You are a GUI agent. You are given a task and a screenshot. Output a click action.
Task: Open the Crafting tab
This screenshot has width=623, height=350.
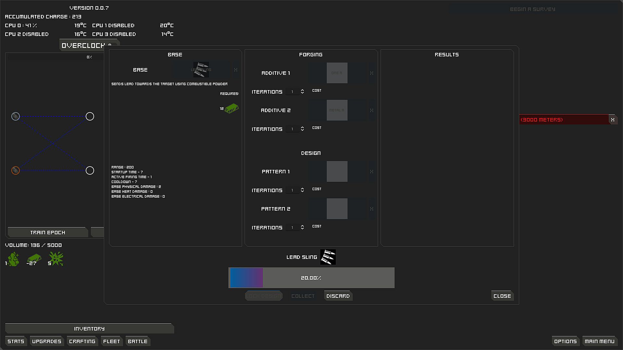pyautogui.click(x=82, y=341)
